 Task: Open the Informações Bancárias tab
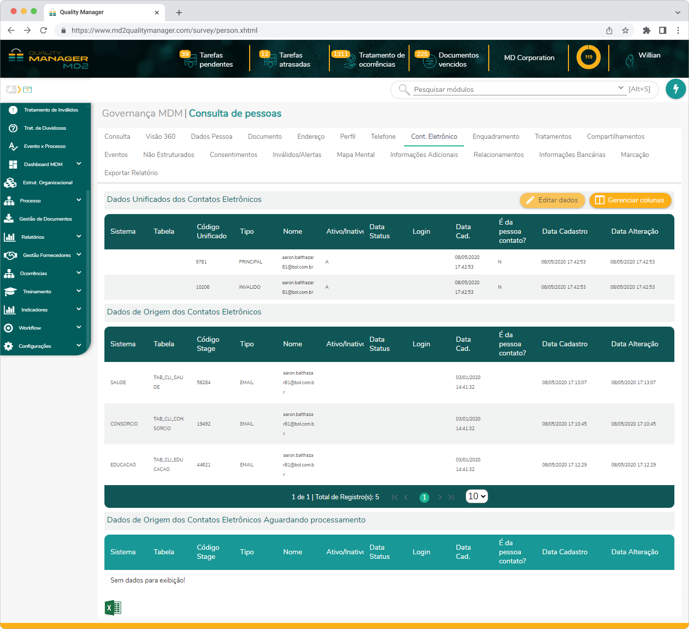572,154
